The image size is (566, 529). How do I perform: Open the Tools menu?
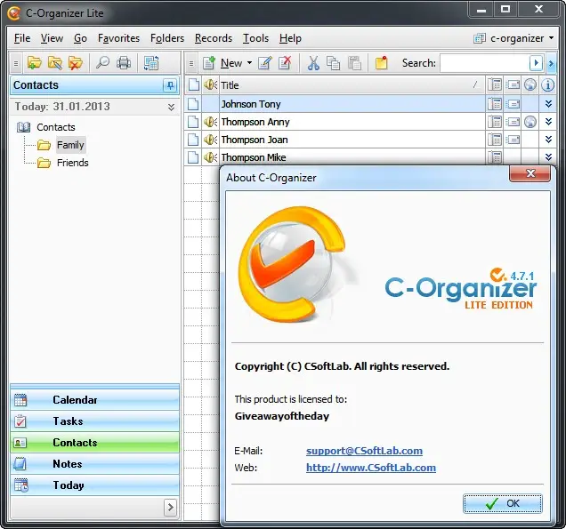255,38
